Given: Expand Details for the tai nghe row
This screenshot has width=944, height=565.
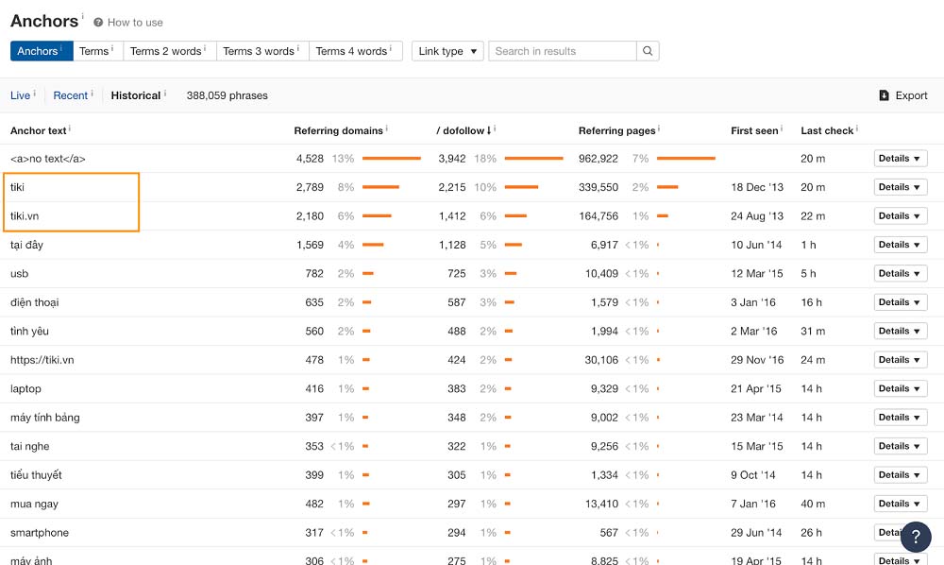Looking at the screenshot, I should 900,446.
